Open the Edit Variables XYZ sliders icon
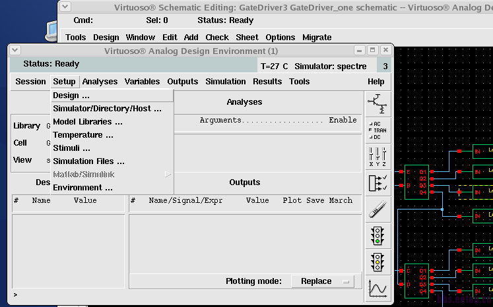493x307 pixels. pyautogui.click(x=378, y=157)
